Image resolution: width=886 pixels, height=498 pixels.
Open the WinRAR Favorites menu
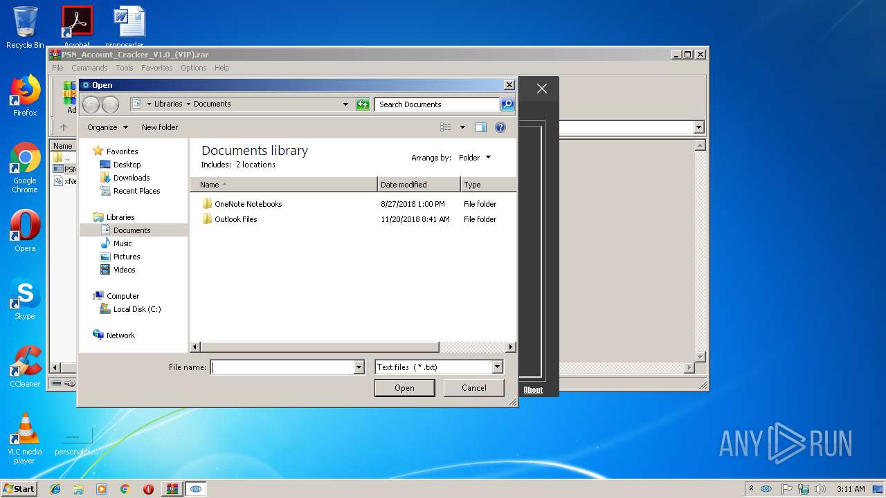coord(157,68)
